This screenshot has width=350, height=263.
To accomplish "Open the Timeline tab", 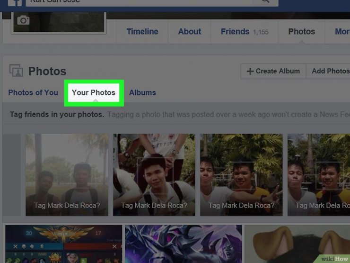I will (x=142, y=32).
